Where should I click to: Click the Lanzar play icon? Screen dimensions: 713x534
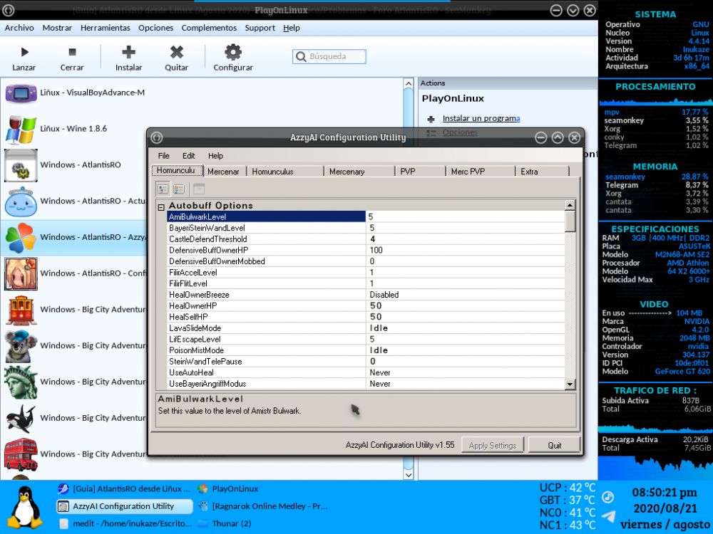click(x=24, y=52)
